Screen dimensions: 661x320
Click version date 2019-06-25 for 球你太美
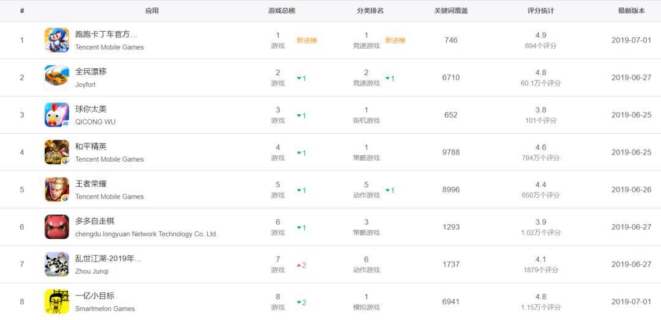click(632, 115)
